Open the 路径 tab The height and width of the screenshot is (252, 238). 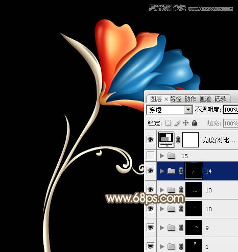176,99
